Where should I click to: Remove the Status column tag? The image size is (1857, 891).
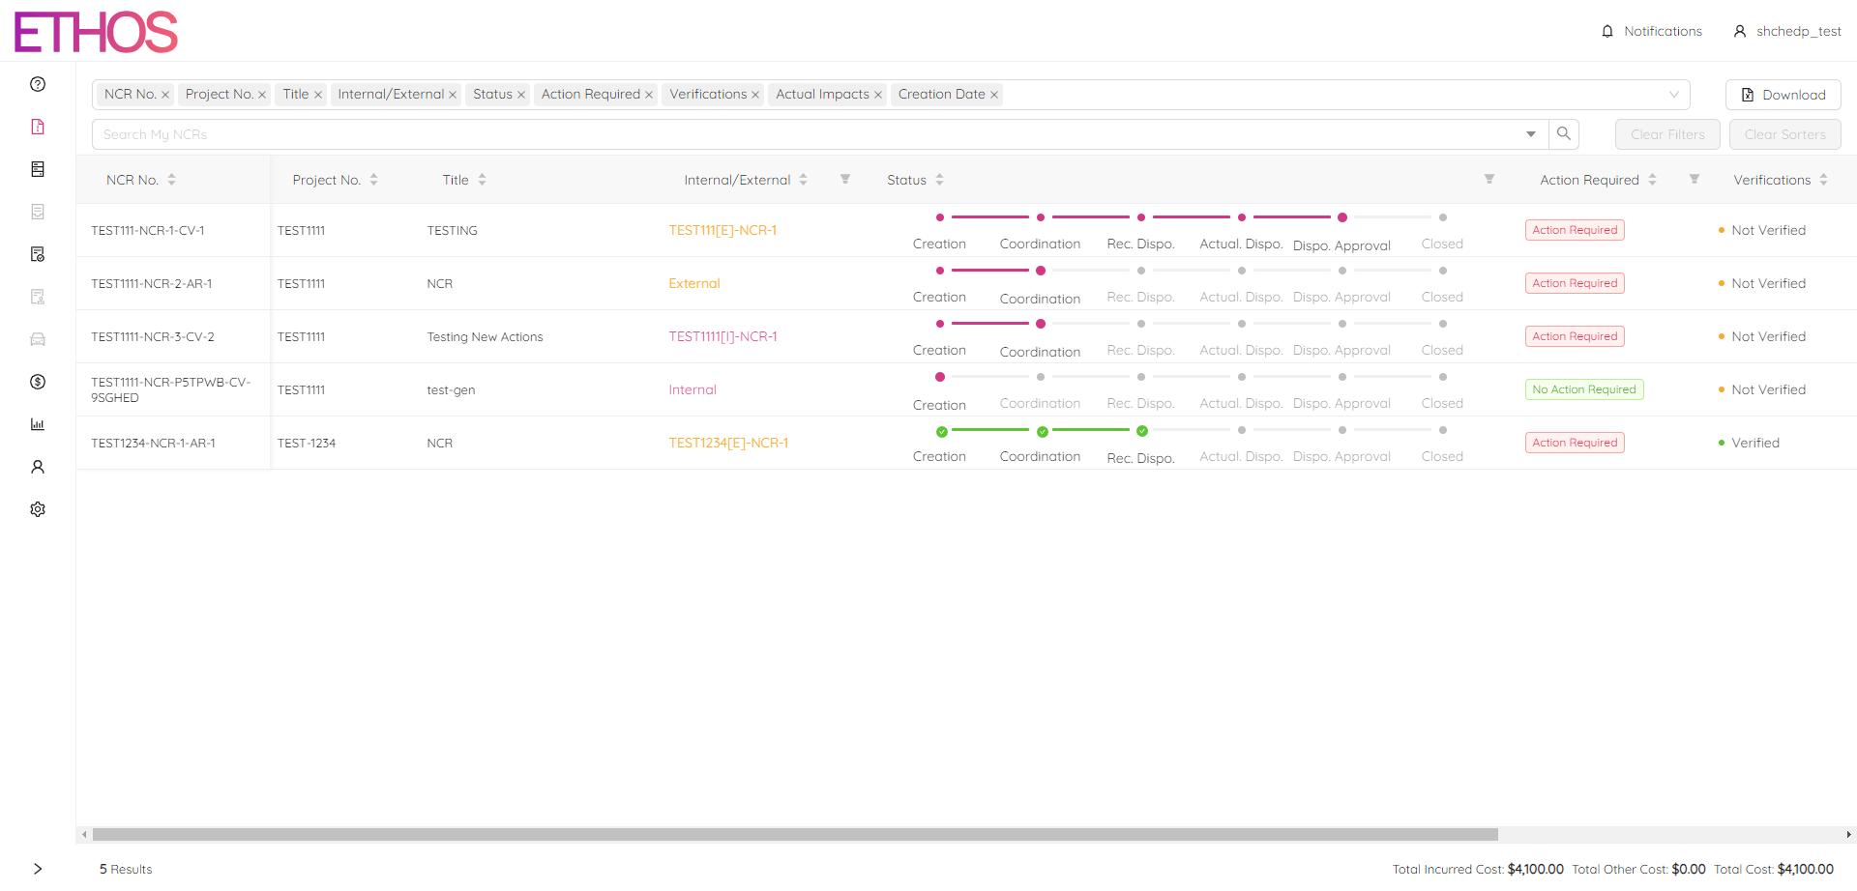521,95
